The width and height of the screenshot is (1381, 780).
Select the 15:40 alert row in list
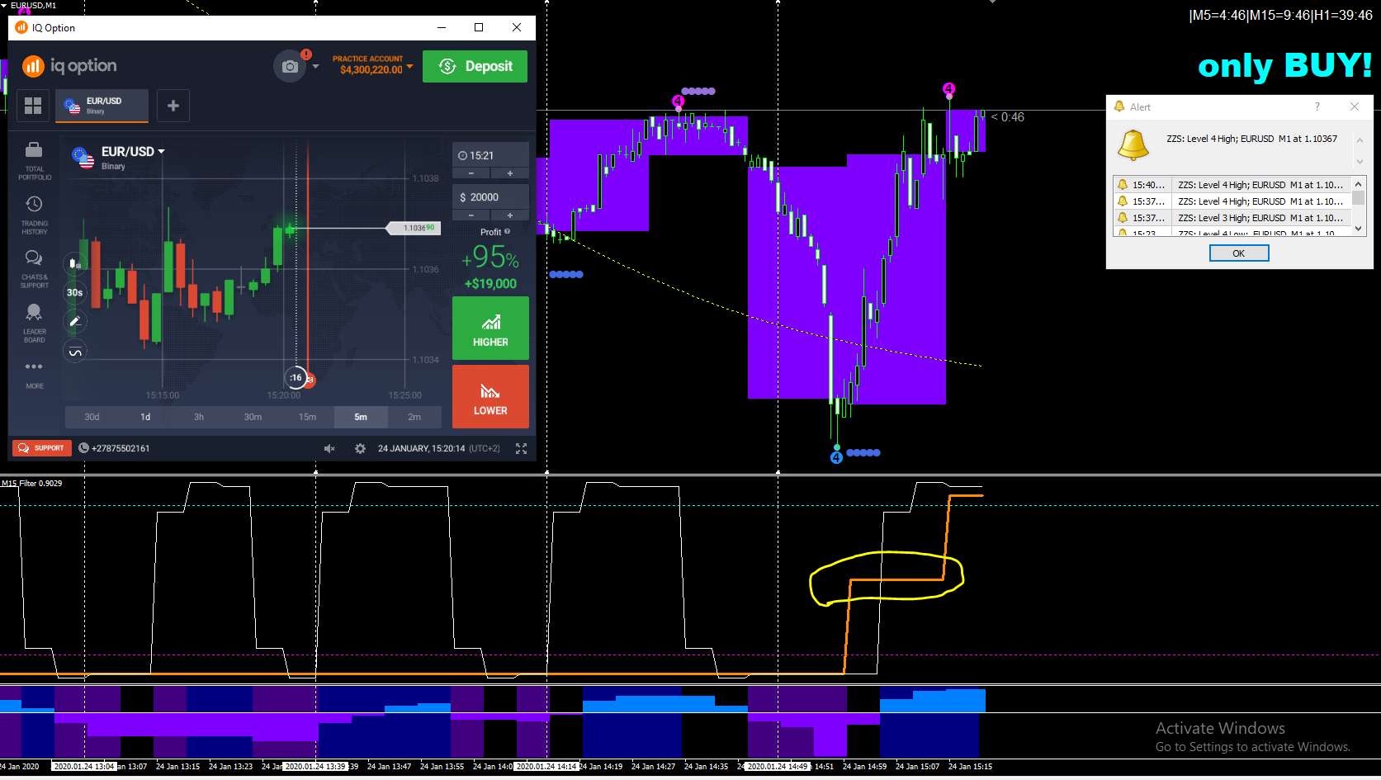click(x=1232, y=185)
